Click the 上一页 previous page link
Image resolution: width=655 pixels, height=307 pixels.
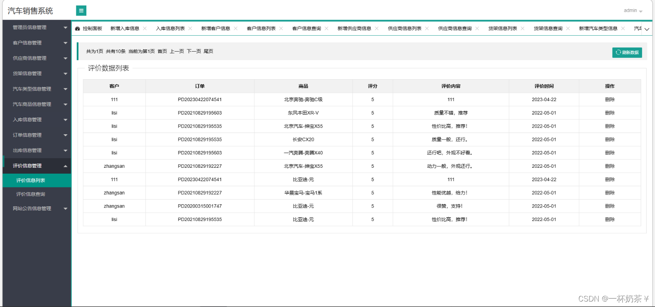(177, 51)
